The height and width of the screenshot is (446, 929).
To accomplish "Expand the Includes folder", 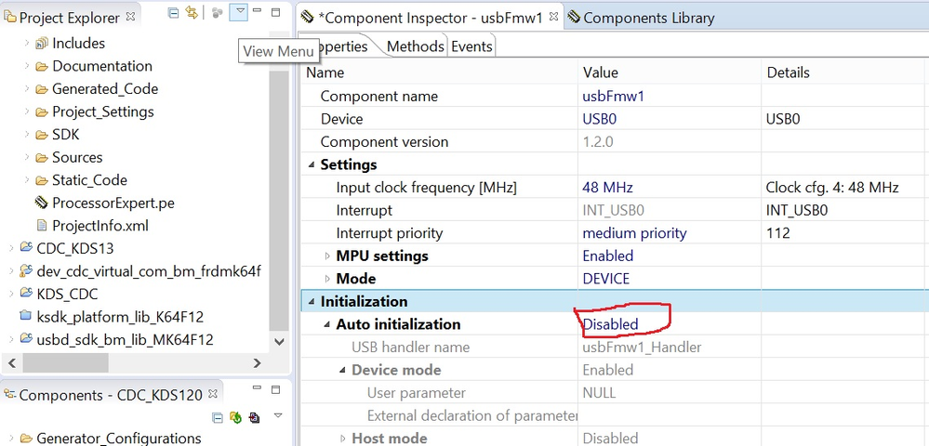I will click(27, 44).
